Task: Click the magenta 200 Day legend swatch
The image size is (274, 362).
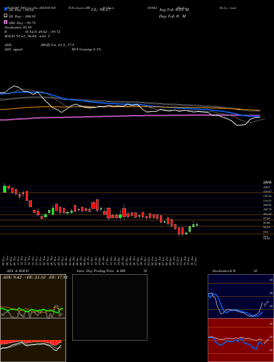Action: 5,22
